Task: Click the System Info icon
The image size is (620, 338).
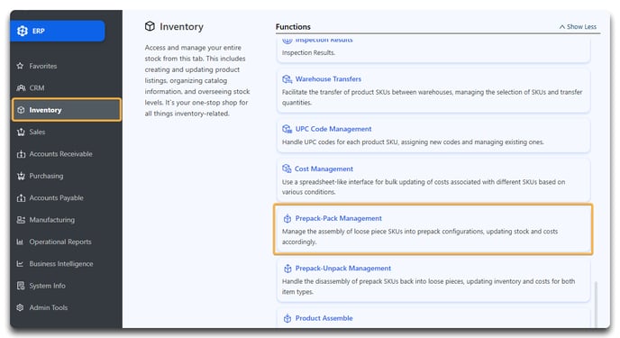Action: pyautogui.click(x=21, y=286)
